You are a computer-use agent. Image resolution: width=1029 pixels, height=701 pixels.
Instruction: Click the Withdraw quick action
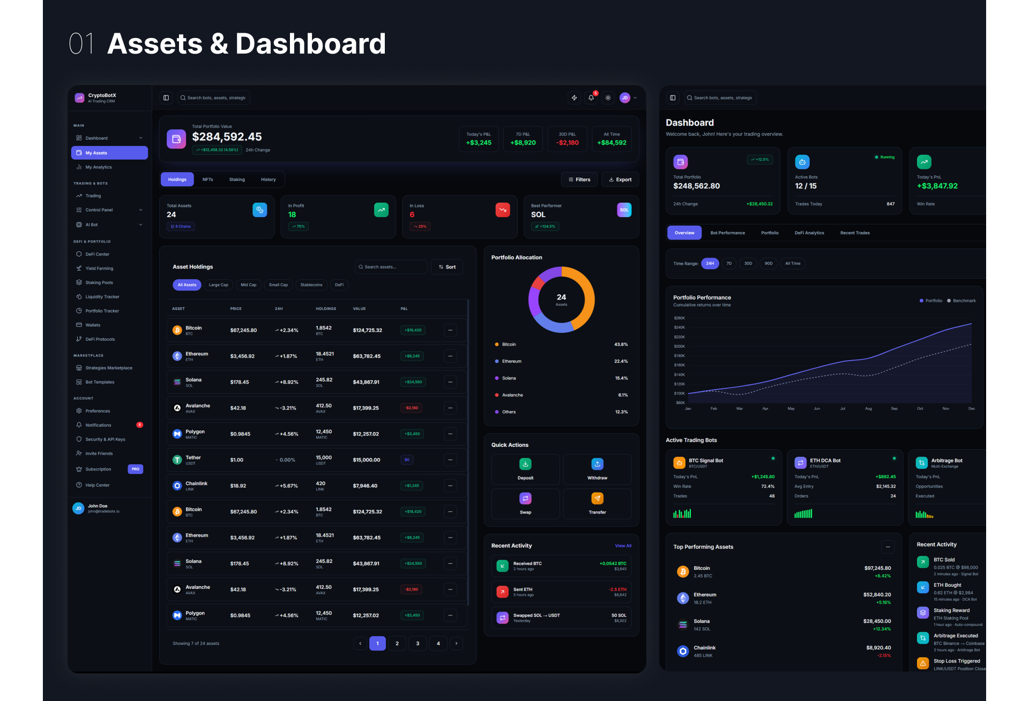[598, 469]
